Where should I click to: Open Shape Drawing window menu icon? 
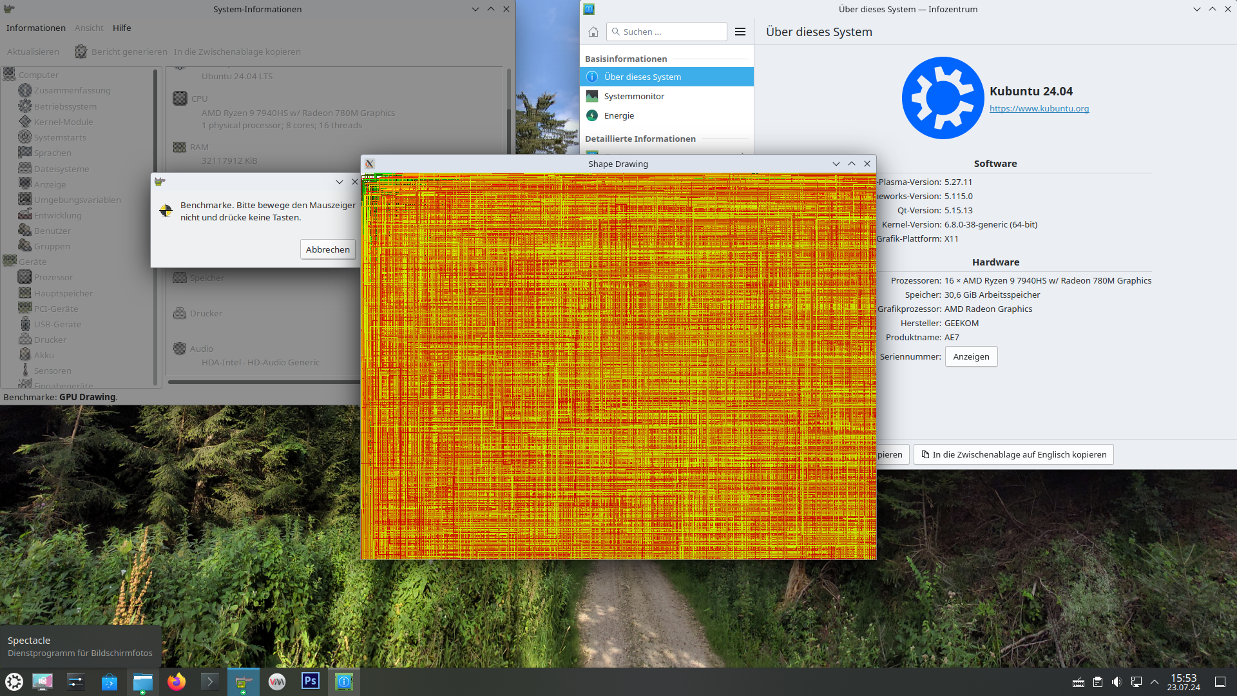click(x=370, y=164)
